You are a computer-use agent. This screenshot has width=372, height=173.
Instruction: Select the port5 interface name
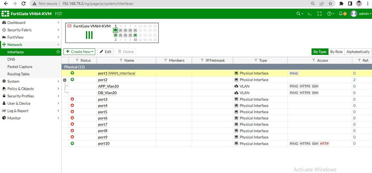click(103, 112)
